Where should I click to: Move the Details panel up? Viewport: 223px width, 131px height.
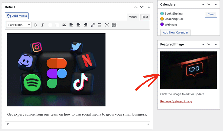[136, 7]
